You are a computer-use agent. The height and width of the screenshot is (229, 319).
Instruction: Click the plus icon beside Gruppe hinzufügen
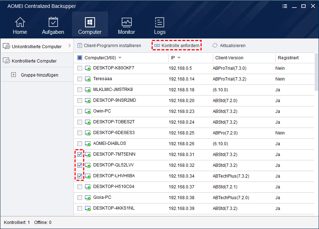click(x=13, y=74)
